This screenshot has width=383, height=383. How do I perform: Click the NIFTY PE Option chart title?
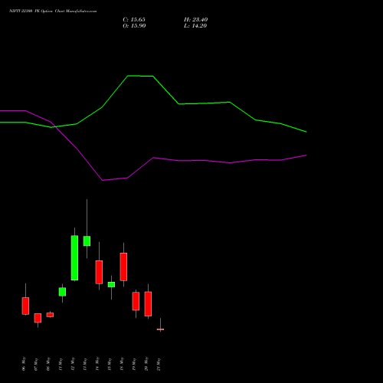click(53, 11)
